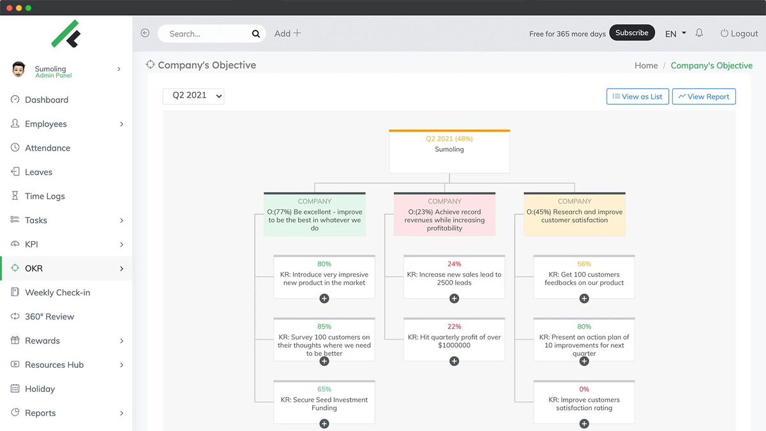Open the EN language selector
The width and height of the screenshot is (766, 431).
click(x=675, y=33)
